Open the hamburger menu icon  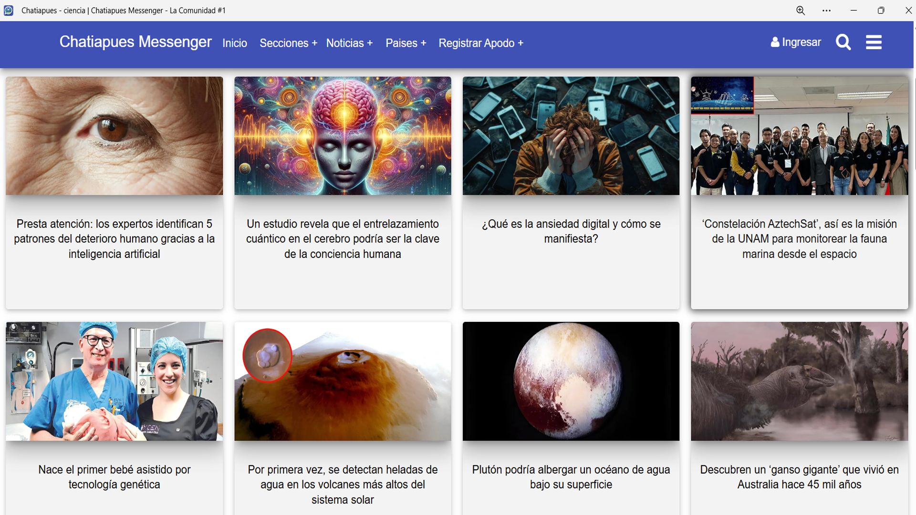click(x=874, y=42)
